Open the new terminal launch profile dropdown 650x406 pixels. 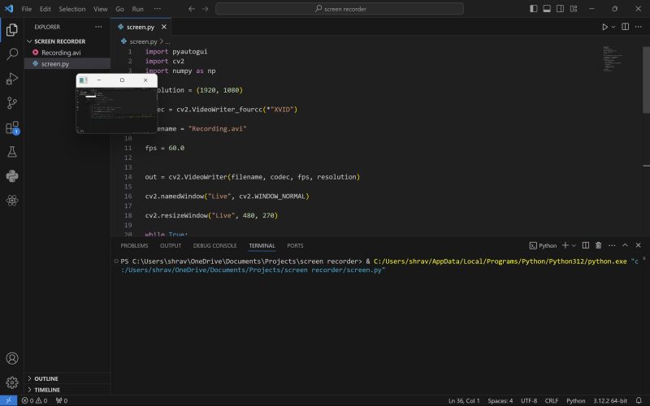coord(574,245)
